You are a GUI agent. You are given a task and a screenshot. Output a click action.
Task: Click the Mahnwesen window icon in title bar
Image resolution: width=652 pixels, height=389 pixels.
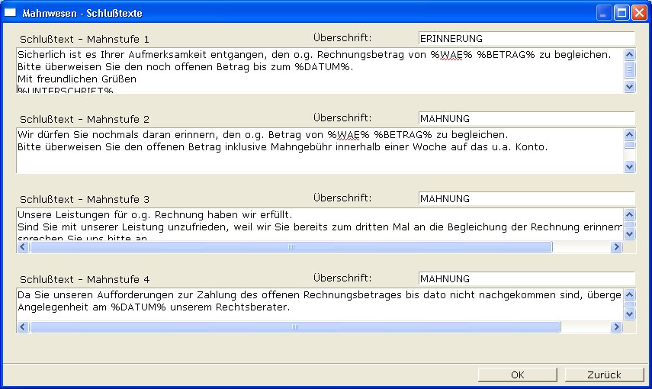tap(11, 13)
